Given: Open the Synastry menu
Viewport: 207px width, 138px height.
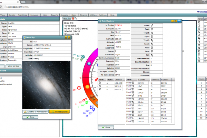Looking at the screenshot, I should pos(64,15).
